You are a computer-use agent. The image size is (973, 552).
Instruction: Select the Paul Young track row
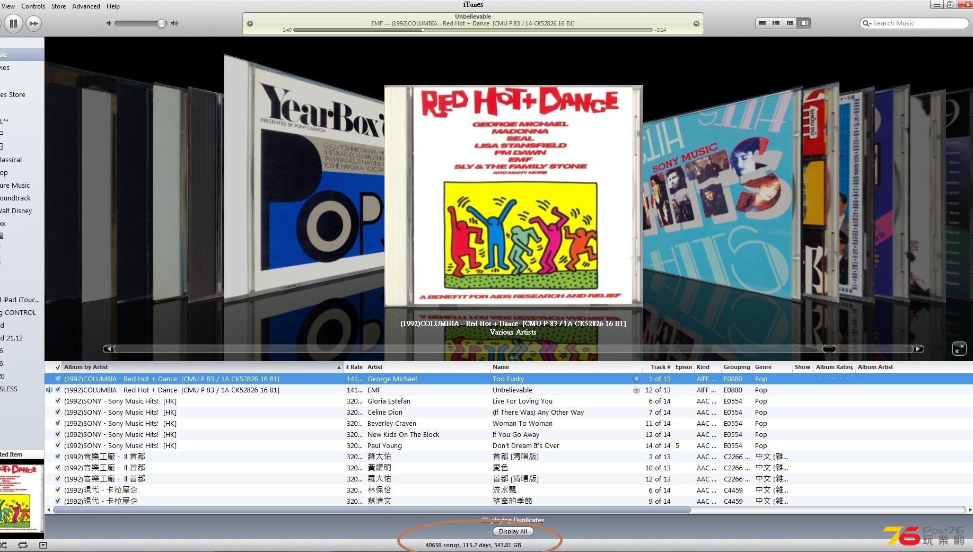tap(509, 445)
